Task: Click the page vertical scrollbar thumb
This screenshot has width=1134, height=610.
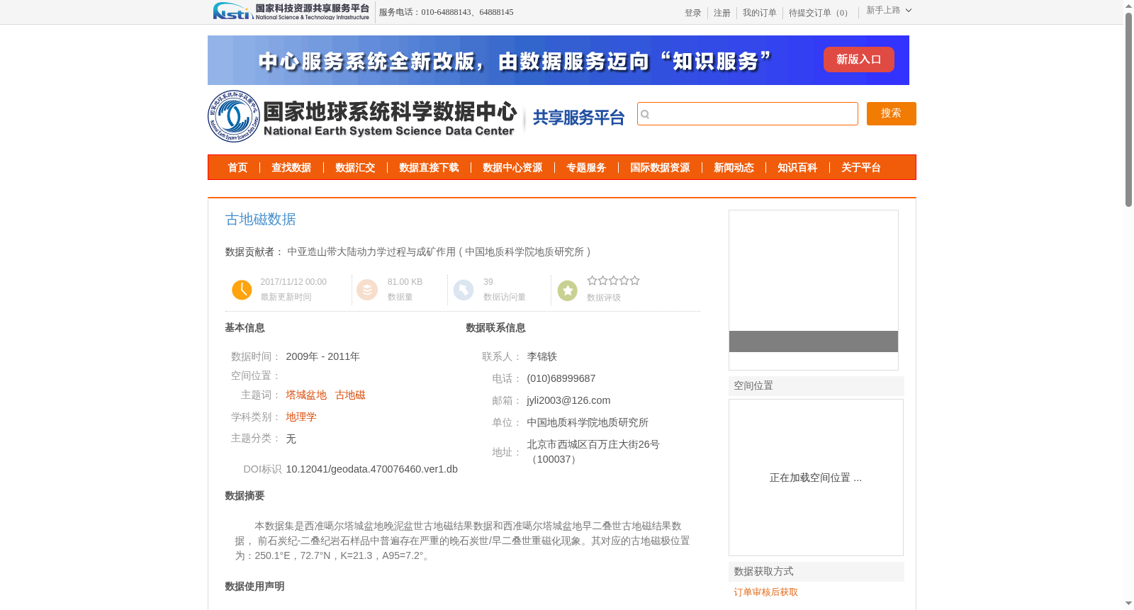Action: [1128, 110]
